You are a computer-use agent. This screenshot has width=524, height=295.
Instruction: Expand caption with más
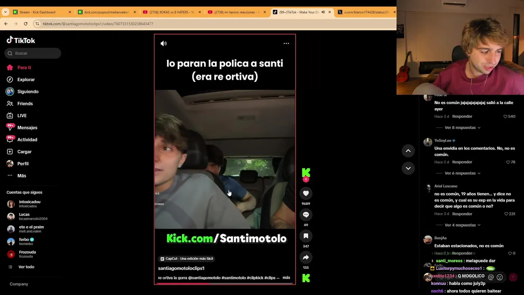coord(286,278)
